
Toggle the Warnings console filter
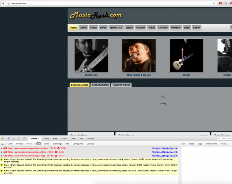(x=57, y=144)
